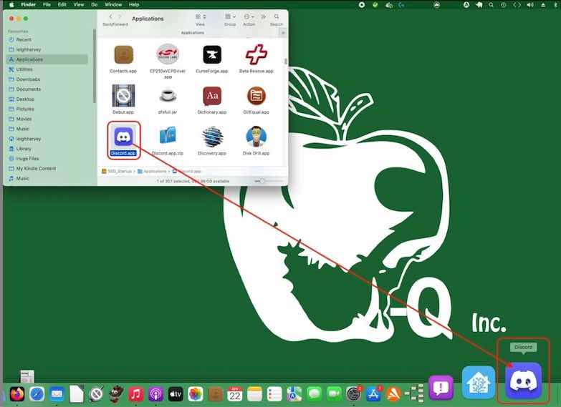Open the Finder View options dropdown
The image size is (561, 407).
click(201, 16)
